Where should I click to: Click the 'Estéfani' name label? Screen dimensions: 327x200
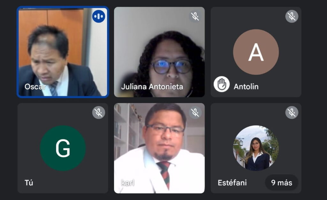click(x=232, y=183)
